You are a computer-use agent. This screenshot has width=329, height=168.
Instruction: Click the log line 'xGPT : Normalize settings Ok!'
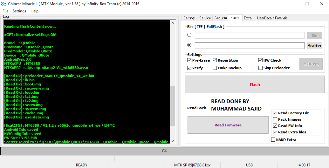(30, 35)
